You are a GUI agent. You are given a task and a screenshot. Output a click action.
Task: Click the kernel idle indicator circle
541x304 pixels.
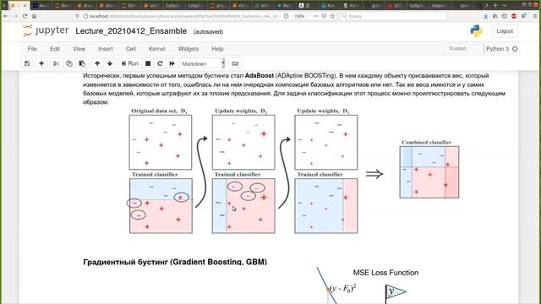(x=515, y=49)
